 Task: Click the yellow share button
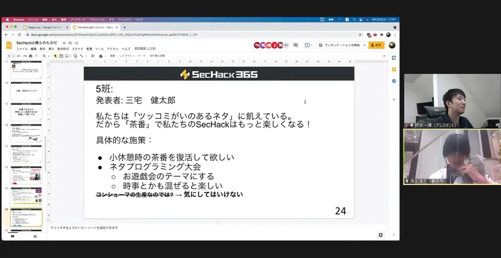pos(376,45)
